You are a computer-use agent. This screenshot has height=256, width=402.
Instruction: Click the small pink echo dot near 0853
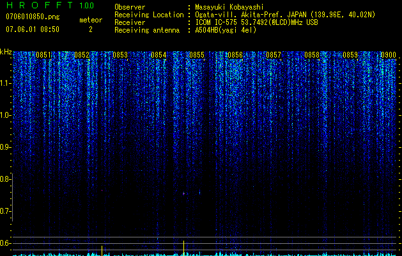[102, 190]
